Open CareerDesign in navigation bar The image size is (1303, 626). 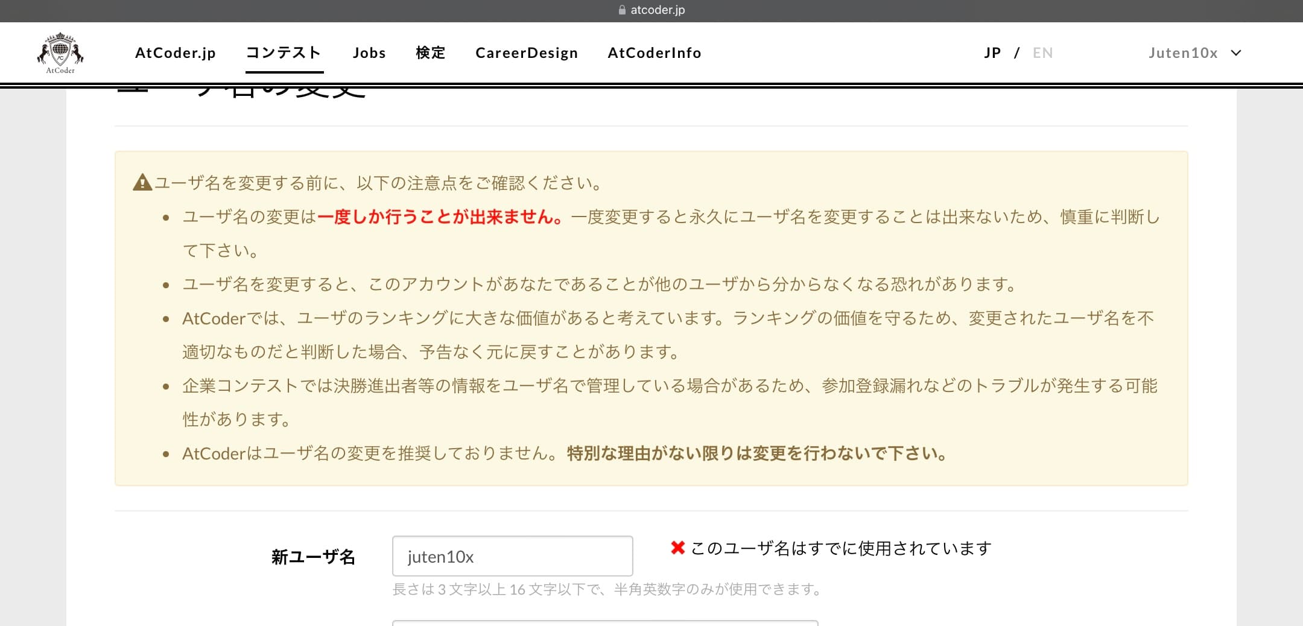coord(527,53)
